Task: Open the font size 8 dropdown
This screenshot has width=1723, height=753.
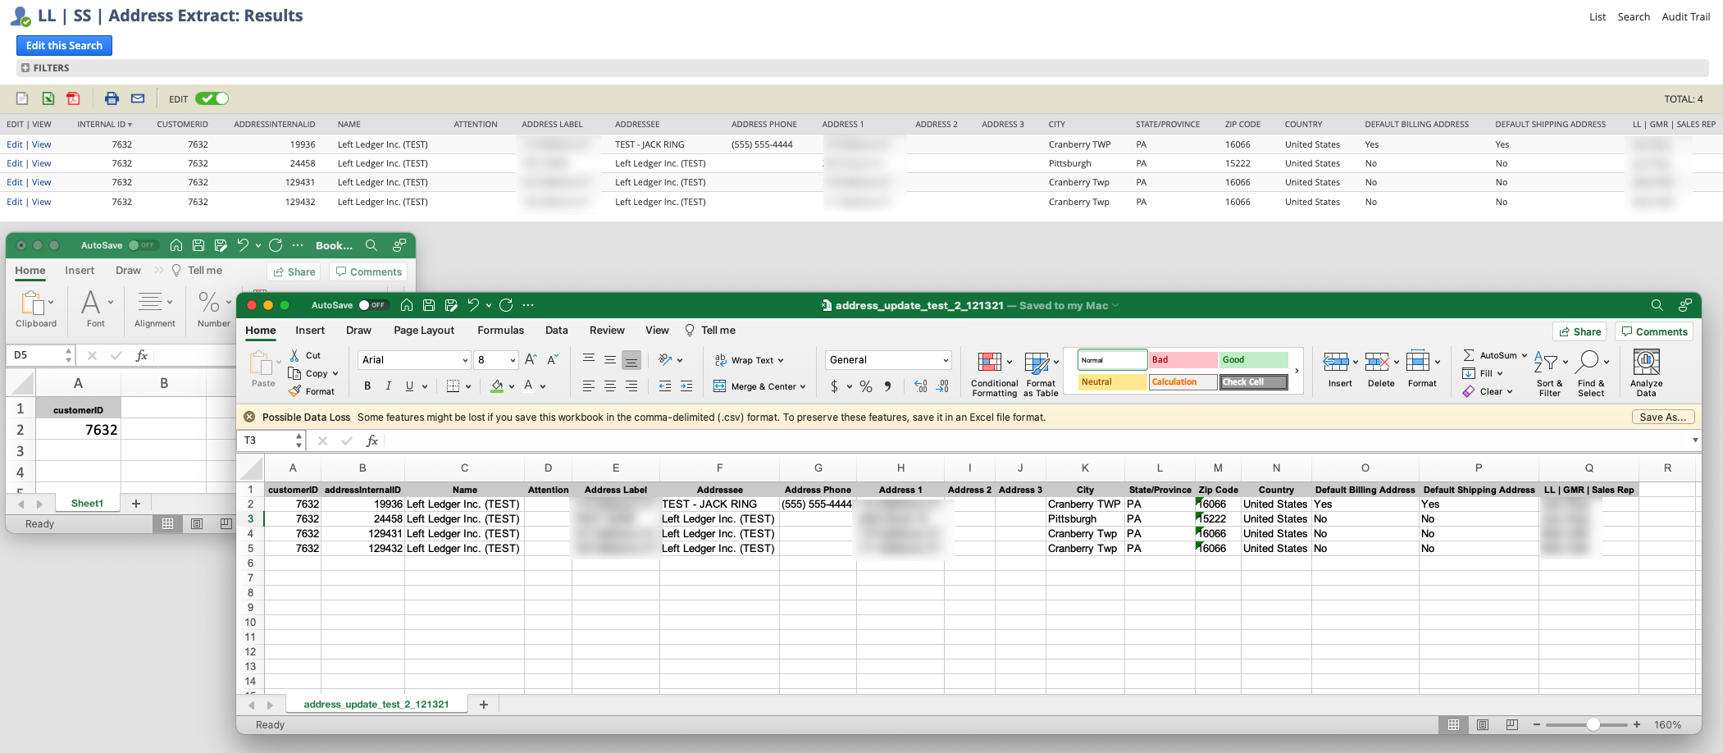Action: point(513,360)
